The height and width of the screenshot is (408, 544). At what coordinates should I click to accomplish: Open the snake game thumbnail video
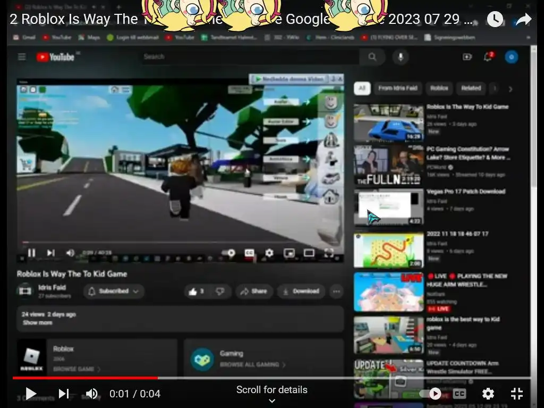tap(388, 250)
